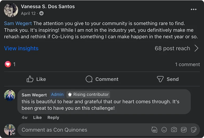
Task: Open the sticker picker icon
Action: 194,130
